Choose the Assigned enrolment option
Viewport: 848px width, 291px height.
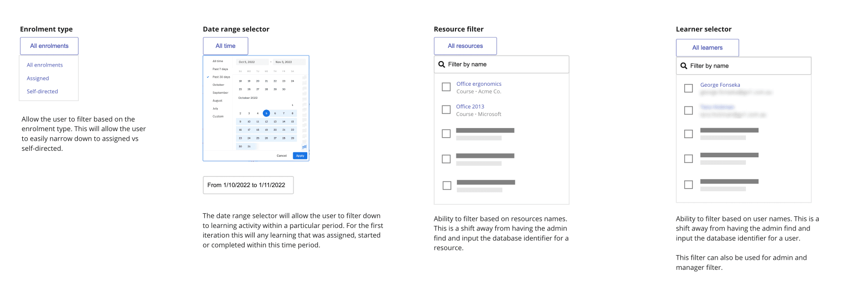point(38,79)
